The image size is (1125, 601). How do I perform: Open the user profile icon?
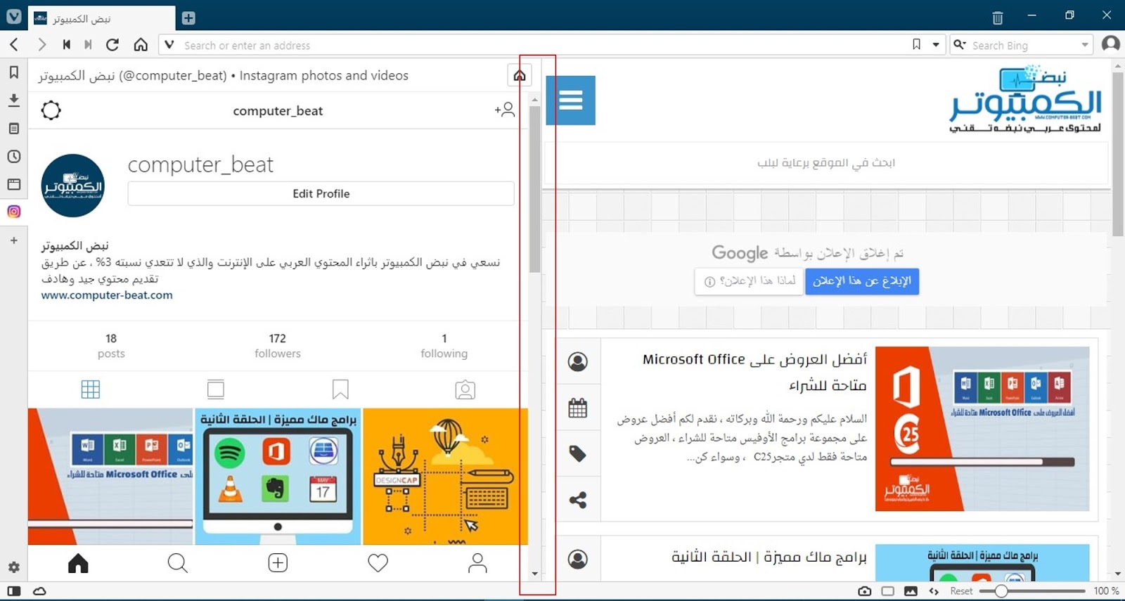1111,44
